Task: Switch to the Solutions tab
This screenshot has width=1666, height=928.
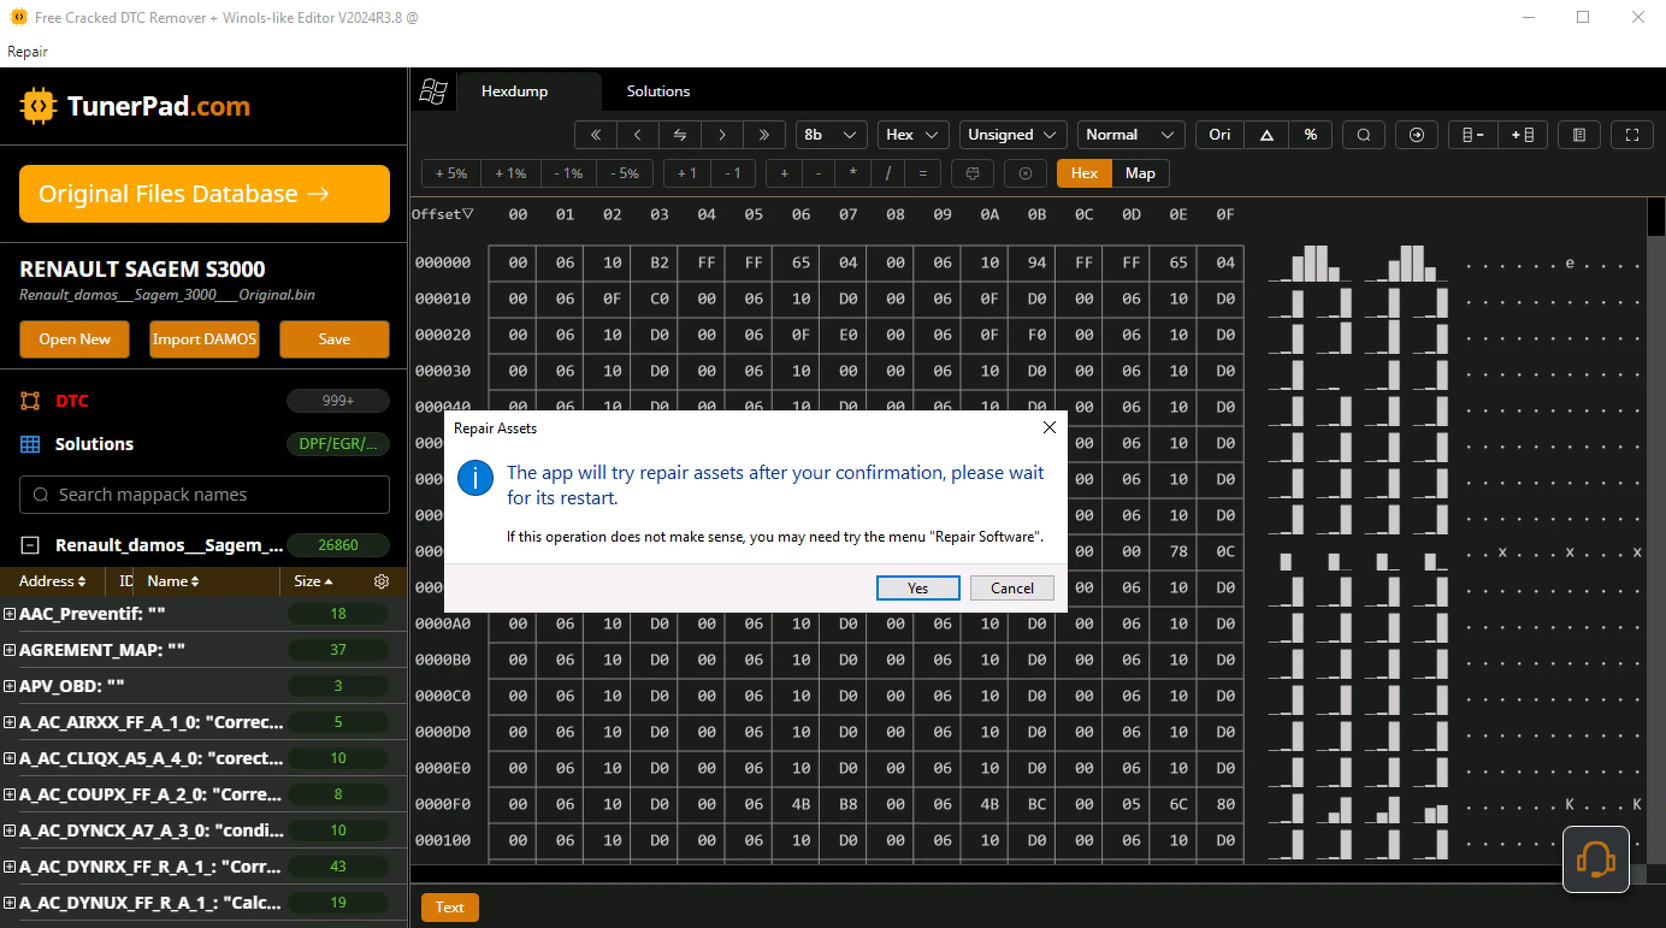Action: (x=658, y=91)
